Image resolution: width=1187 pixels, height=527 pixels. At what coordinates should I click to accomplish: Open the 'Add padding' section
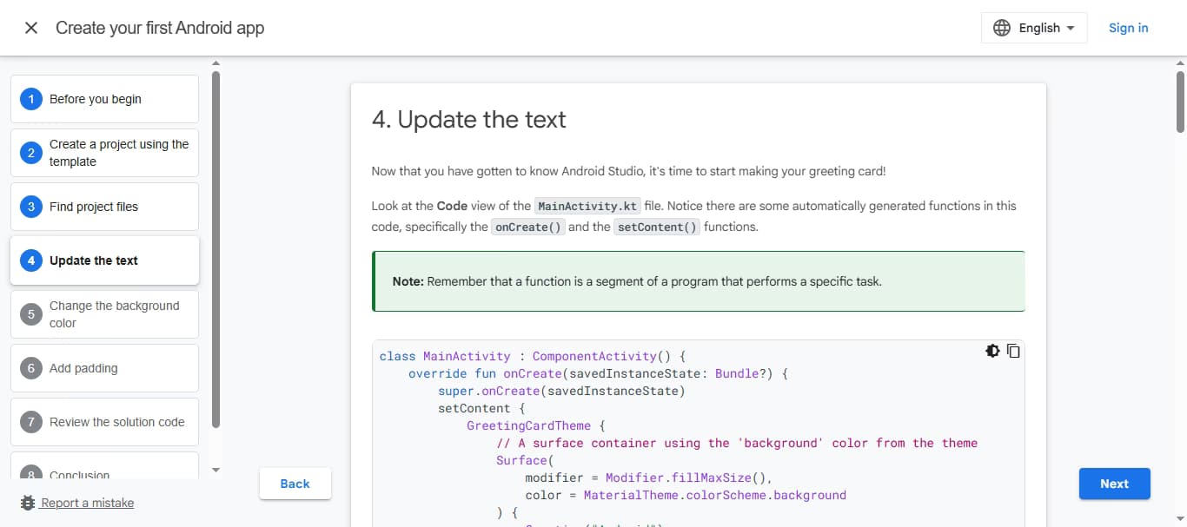click(103, 368)
